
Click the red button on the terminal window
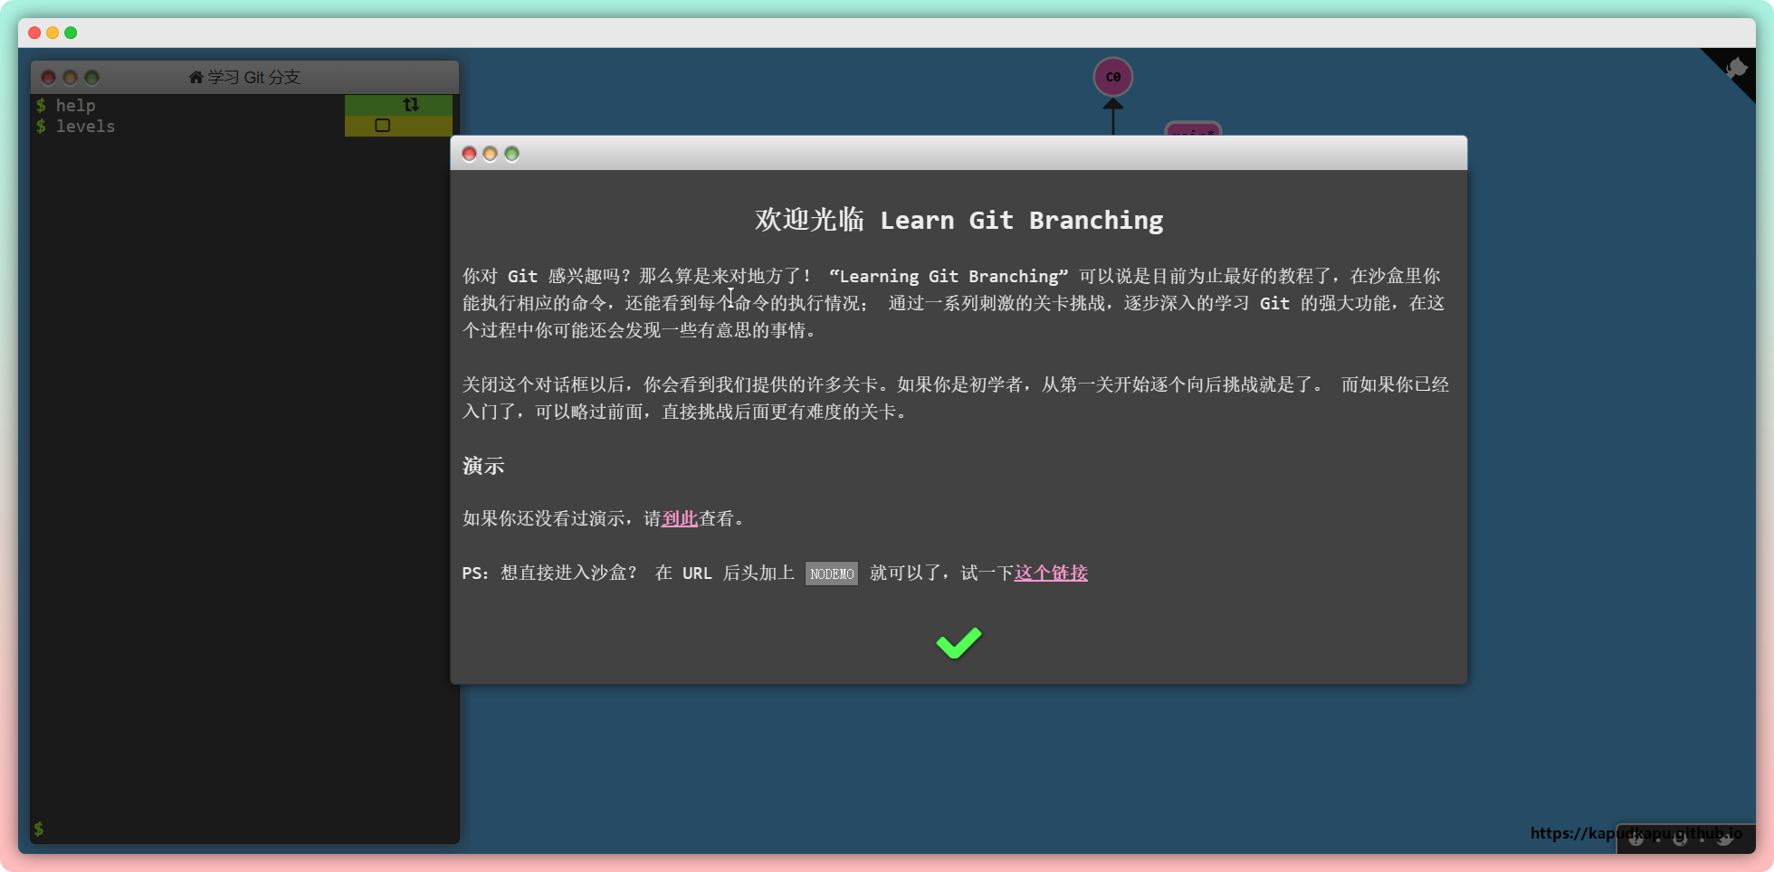click(49, 78)
